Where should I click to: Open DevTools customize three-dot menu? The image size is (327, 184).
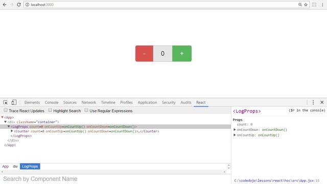[x=313, y=102]
